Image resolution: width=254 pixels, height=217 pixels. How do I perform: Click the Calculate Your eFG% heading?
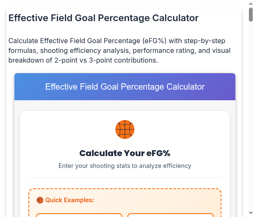[125, 153]
